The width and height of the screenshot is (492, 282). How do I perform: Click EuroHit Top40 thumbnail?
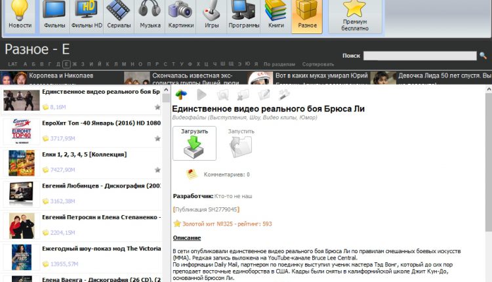click(x=22, y=131)
